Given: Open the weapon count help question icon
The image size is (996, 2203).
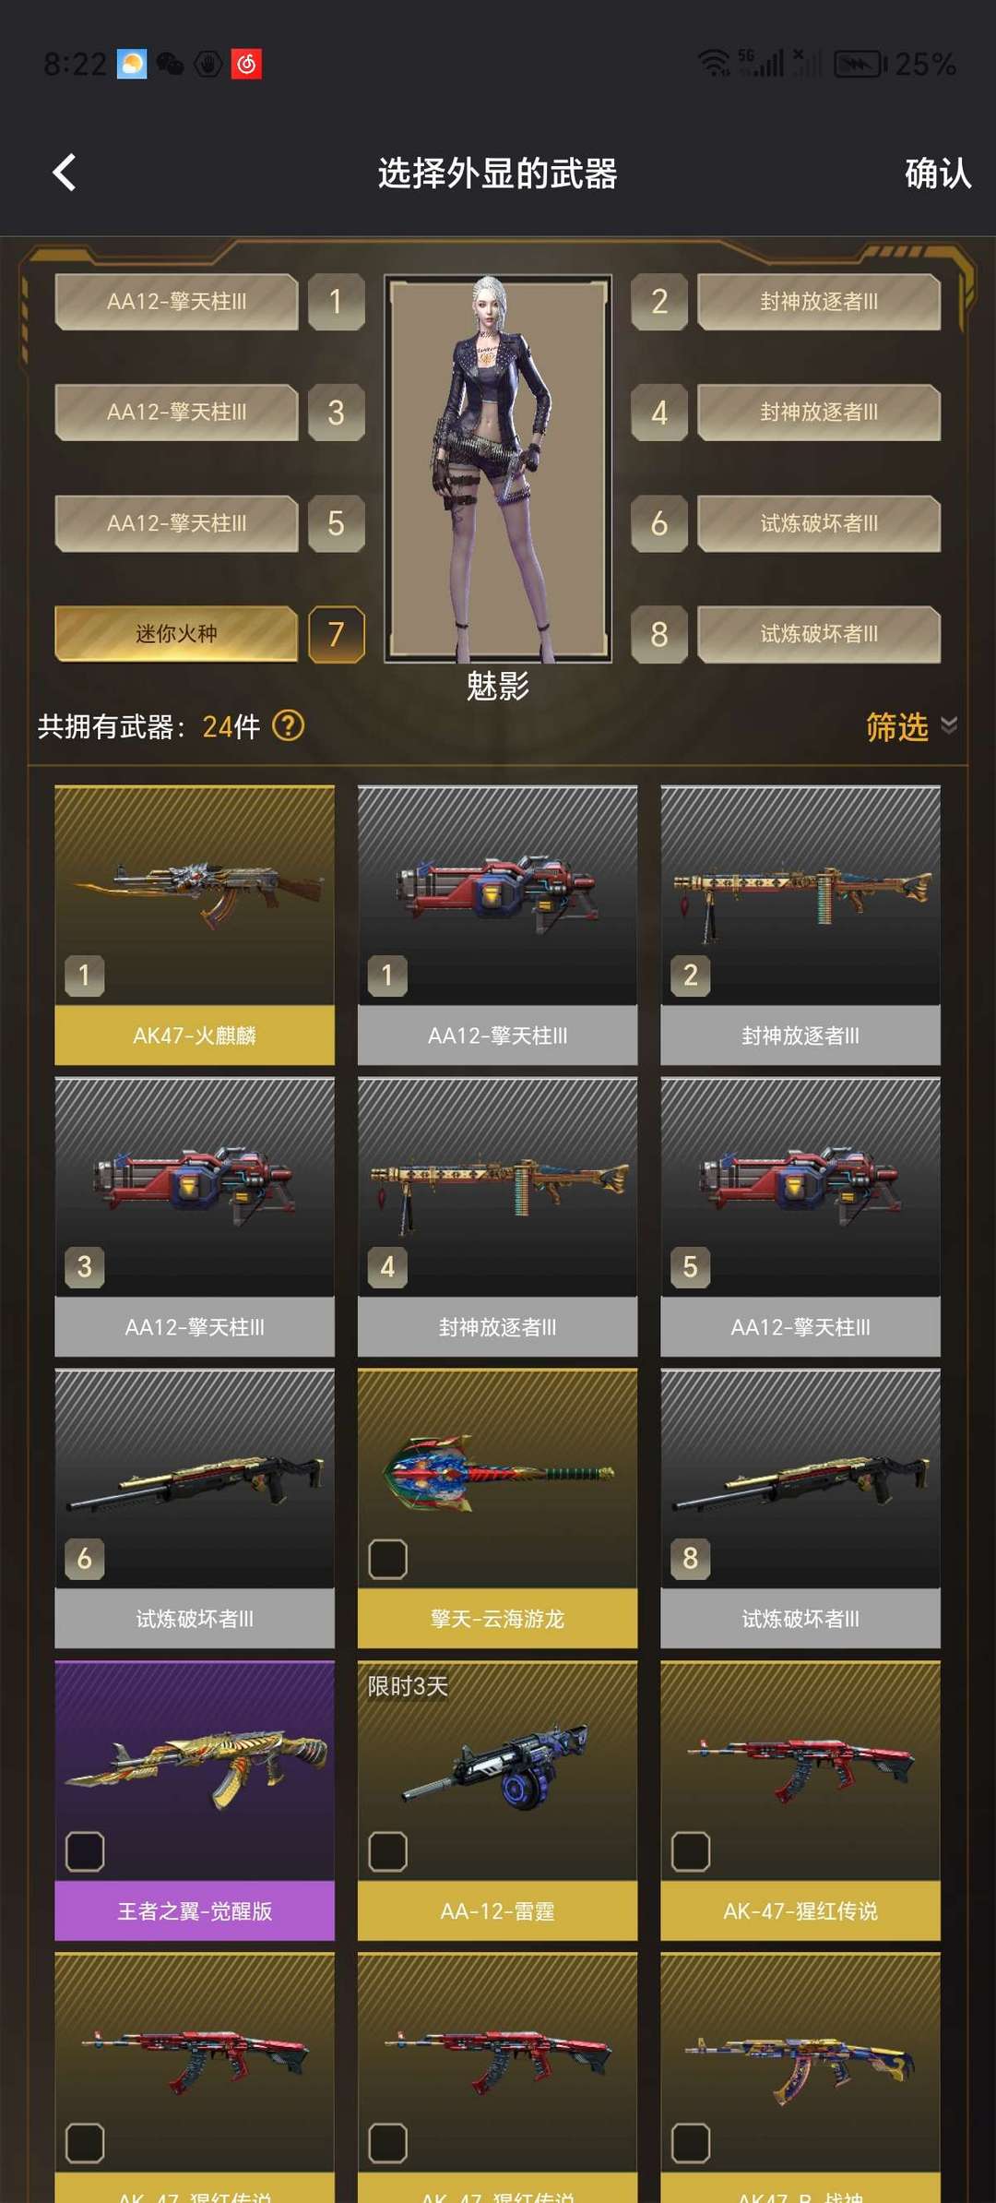Looking at the screenshot, I should coord(289,726).
